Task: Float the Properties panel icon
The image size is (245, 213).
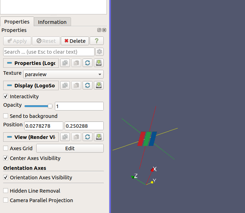Action: (99, 30)
